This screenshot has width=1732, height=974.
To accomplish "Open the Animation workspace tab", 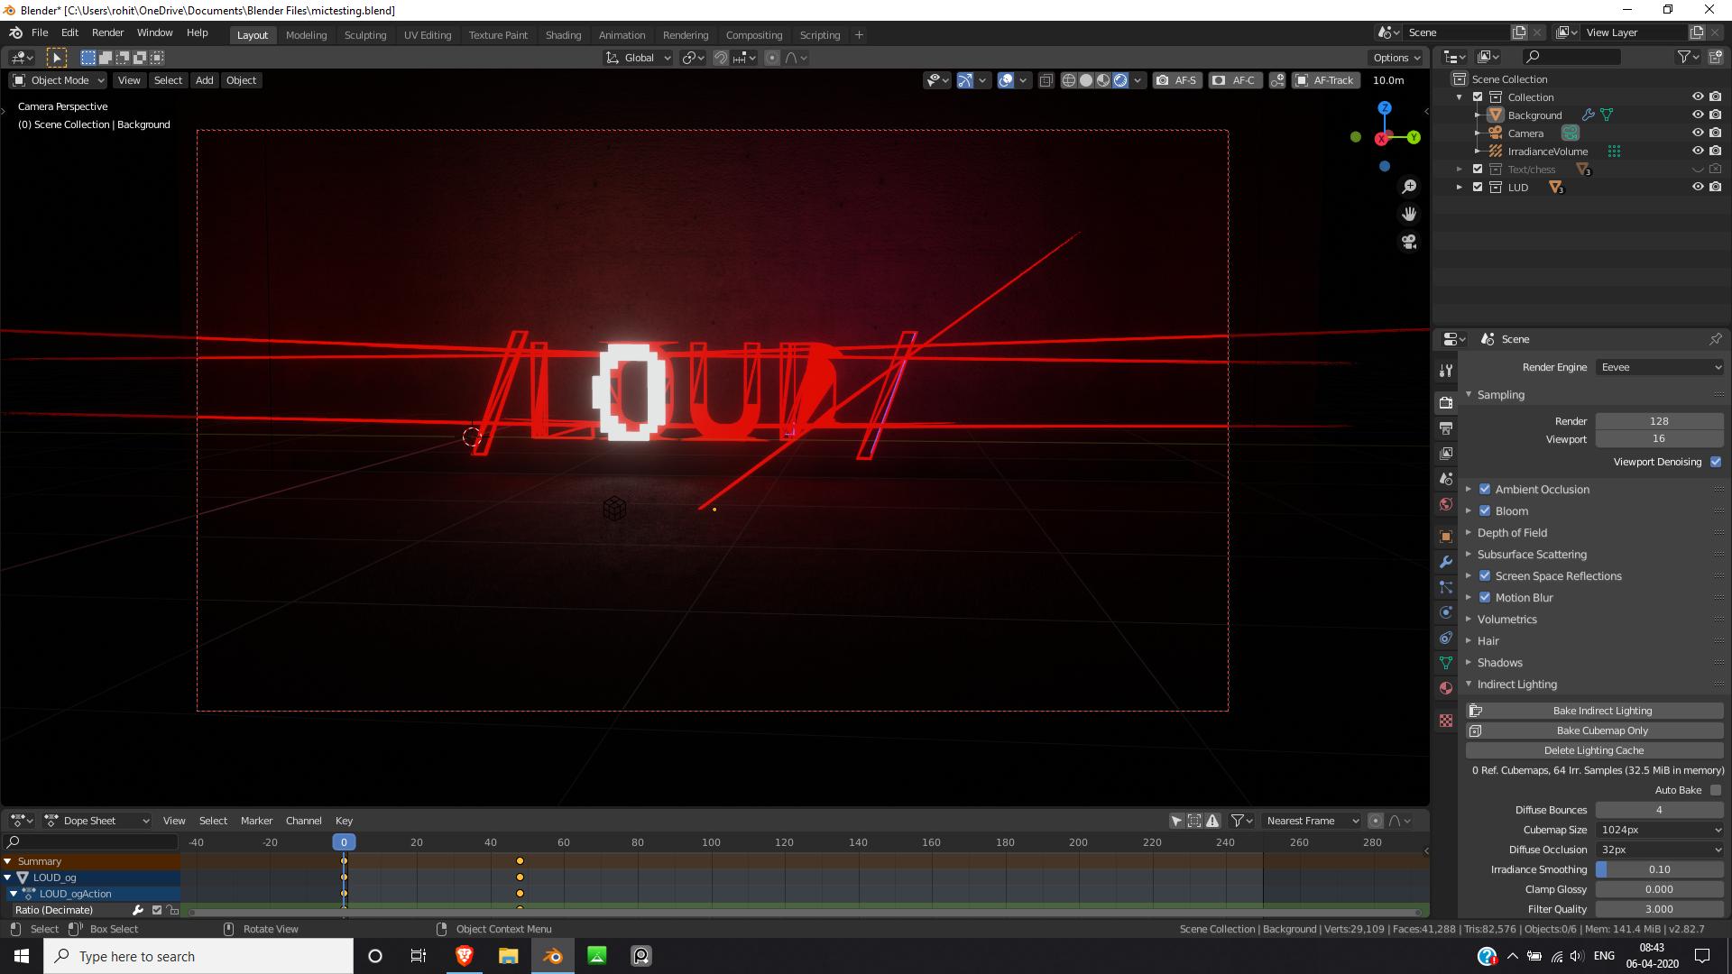I will pyautogui.click(x=621, y=34).
